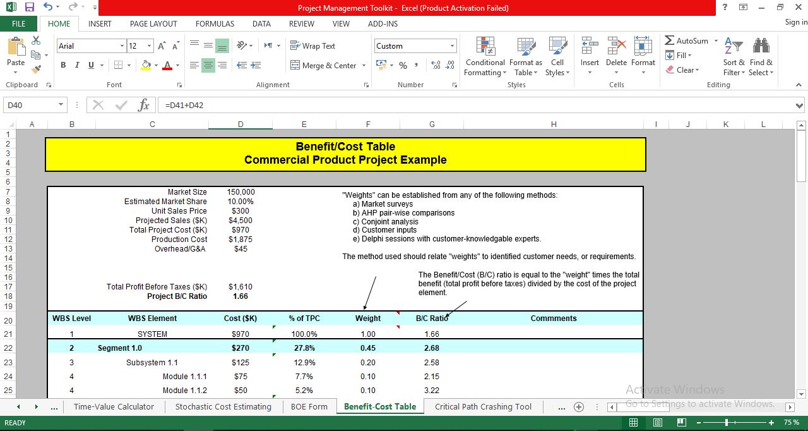Screen dimensions: 808x431
Task: Open the Custom number format dropdown
Action: pos(452,46)
